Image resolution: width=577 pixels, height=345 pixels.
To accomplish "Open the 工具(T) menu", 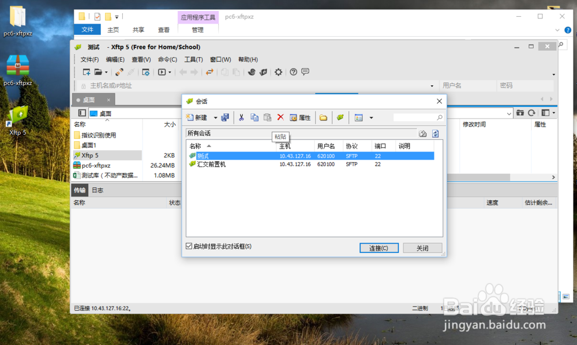I will coord(193,59).
